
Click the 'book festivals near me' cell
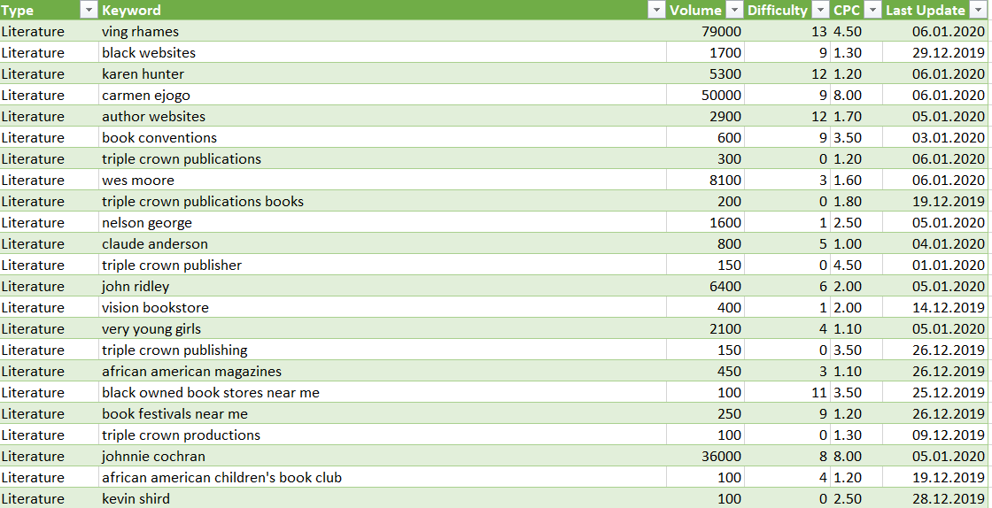(x=382, y=414)
